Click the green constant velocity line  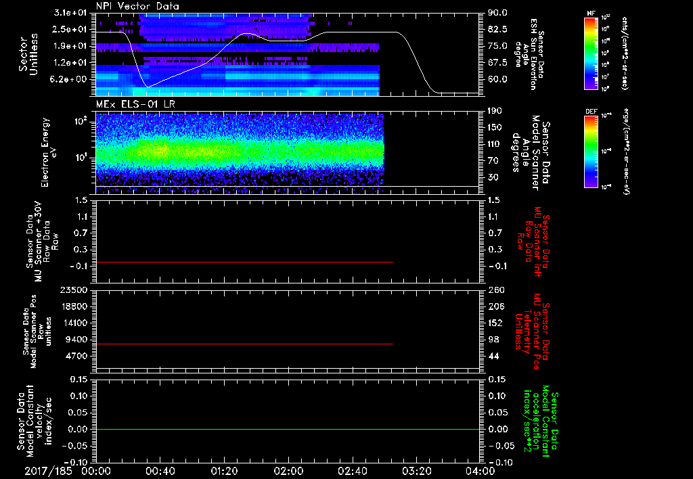pyautogui.click(x=288, y=429)
